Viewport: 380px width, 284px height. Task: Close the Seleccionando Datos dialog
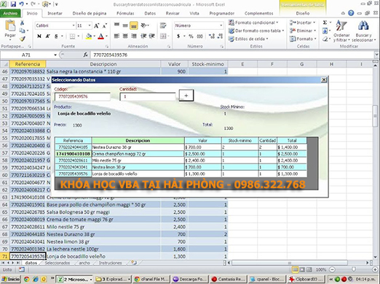324,80
